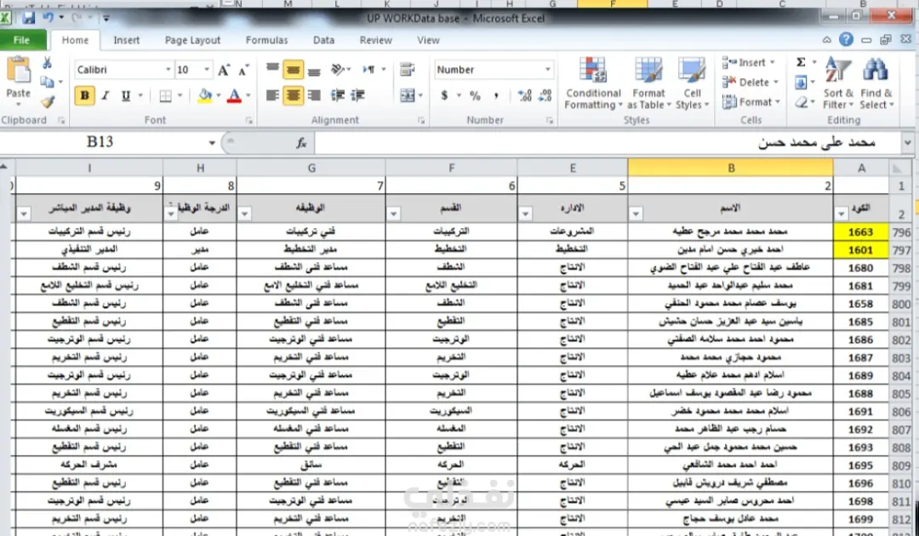The image size is (919, 536).
Task: Click Format cells button in Cells group
Action: point(751,102)
